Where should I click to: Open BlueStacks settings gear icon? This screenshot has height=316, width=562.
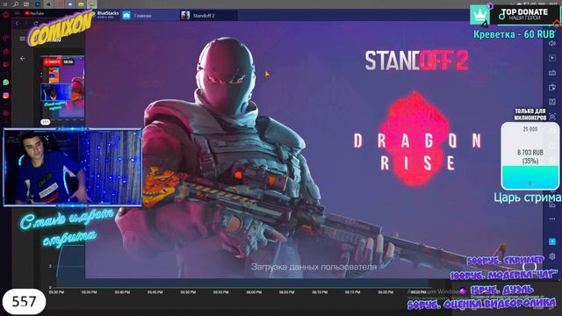click(552, 256)
